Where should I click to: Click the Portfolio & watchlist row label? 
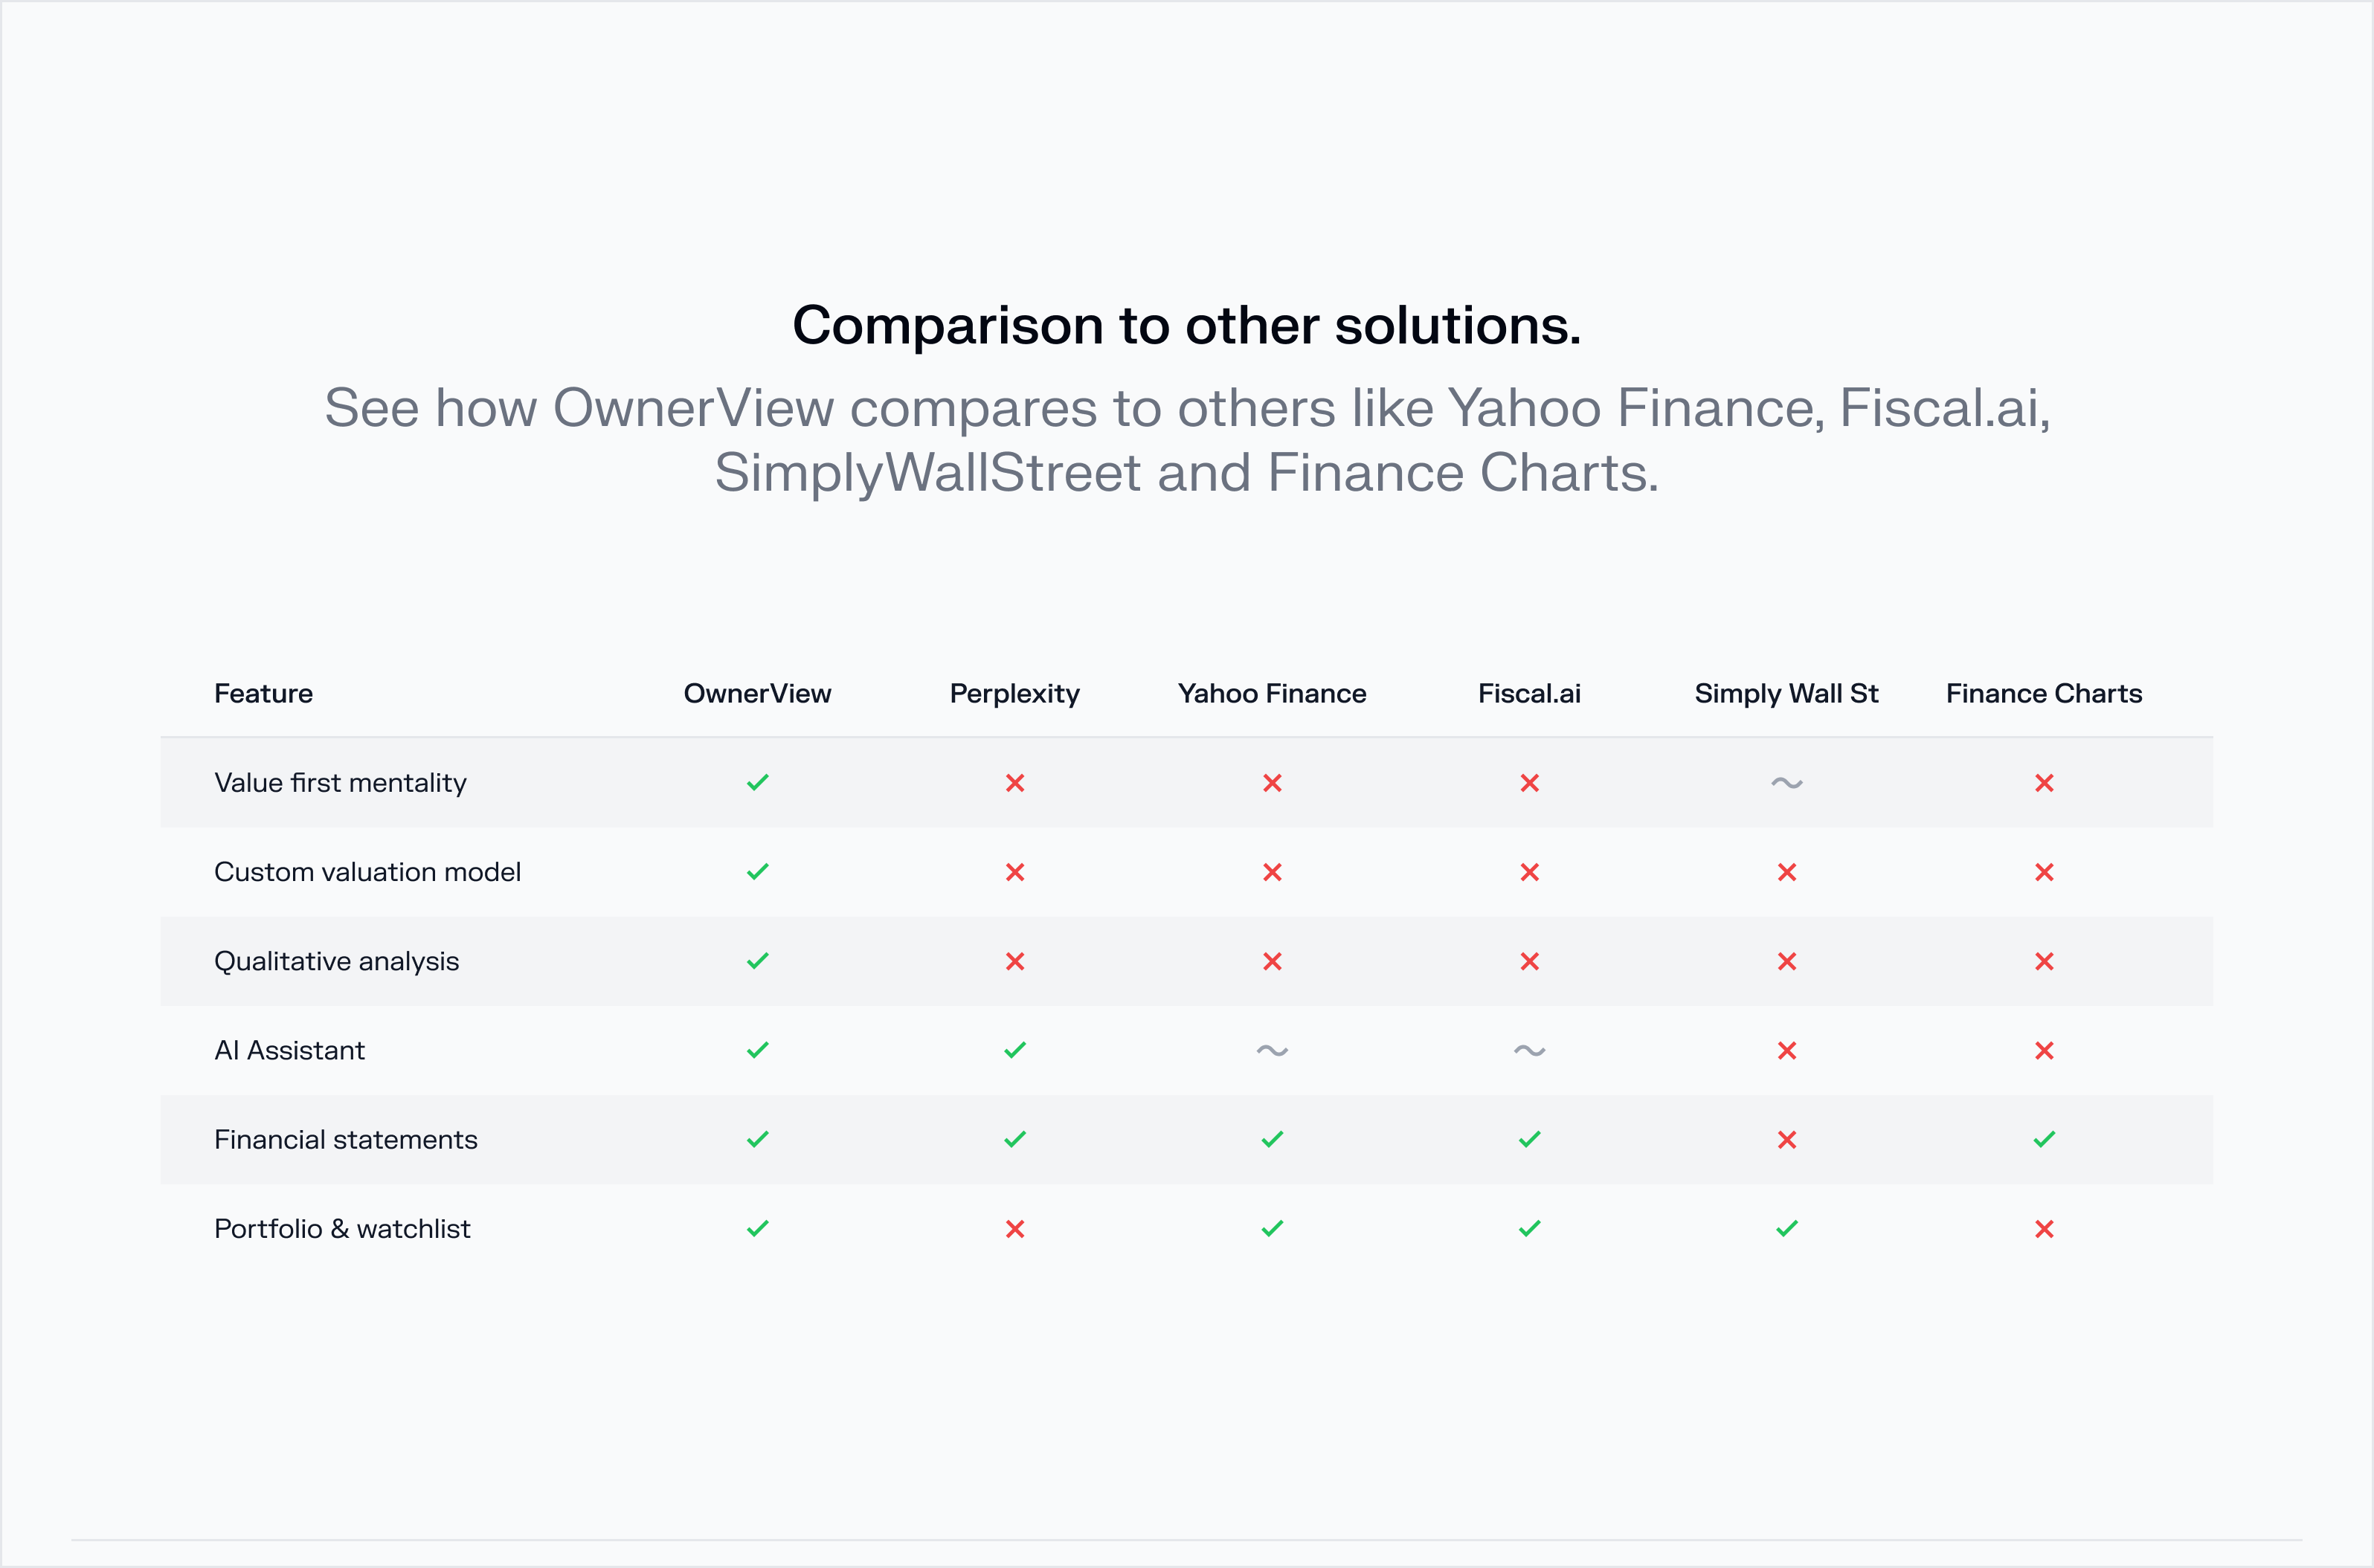pos(342,1228)
